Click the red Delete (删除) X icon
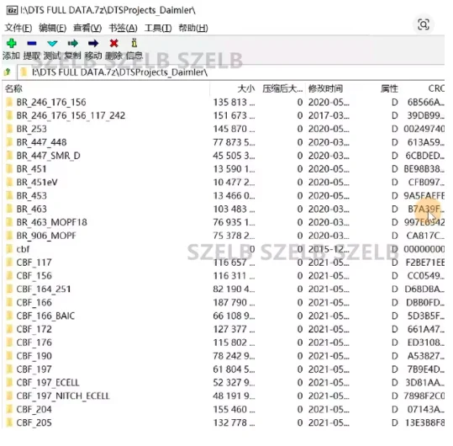The height and width of the screenshot is (446, 453). point(113,44)
